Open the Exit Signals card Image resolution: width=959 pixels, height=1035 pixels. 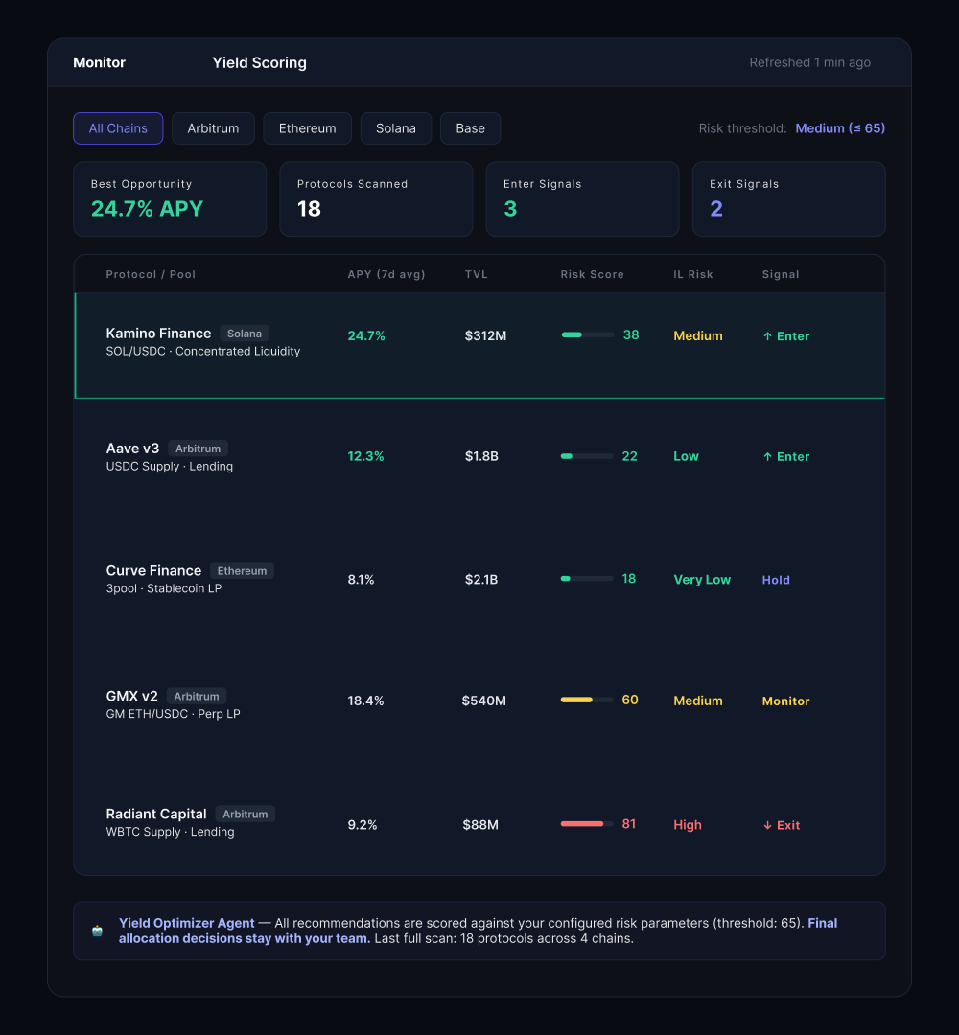[788, 198]
